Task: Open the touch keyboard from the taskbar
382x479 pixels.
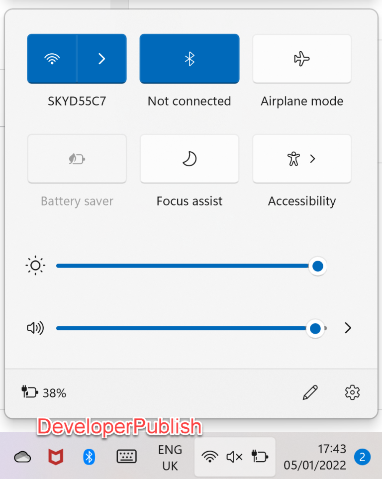Action: [x=126, y=457]
